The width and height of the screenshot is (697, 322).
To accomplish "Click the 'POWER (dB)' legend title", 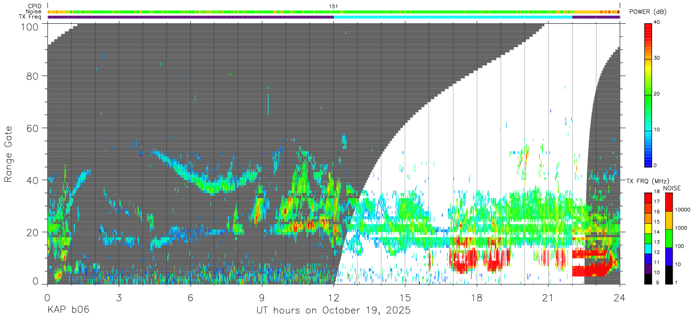I will 648,12.
